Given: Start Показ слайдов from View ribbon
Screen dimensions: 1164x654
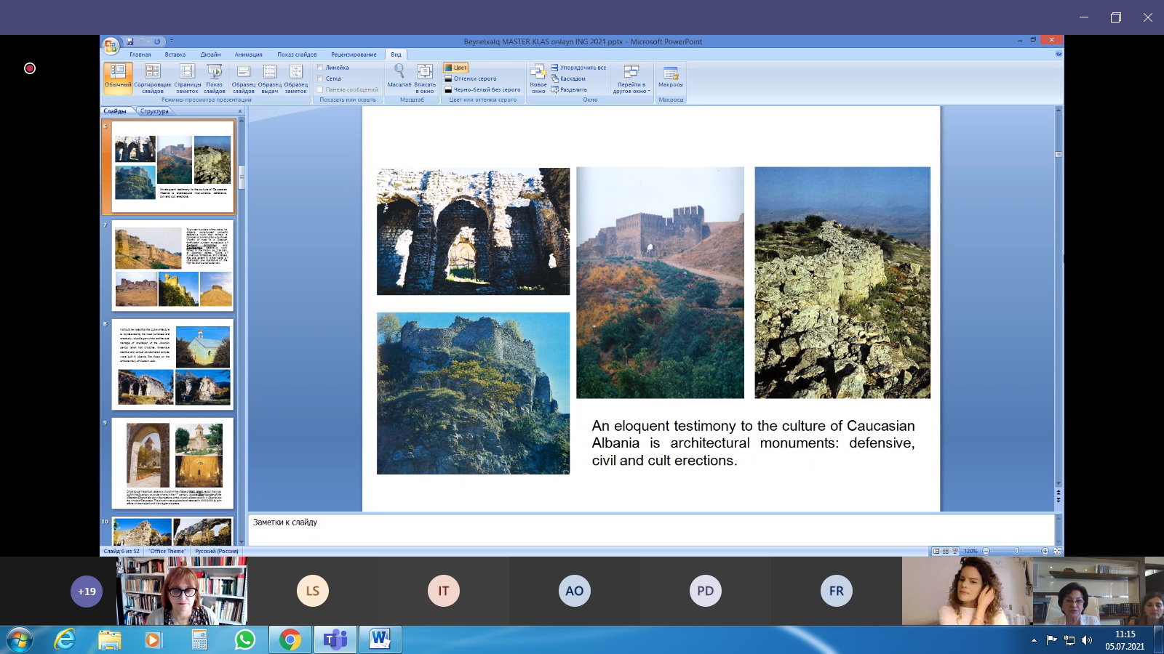Looking at the screenshot, I should pyautogui.click(x=215, y=78).
